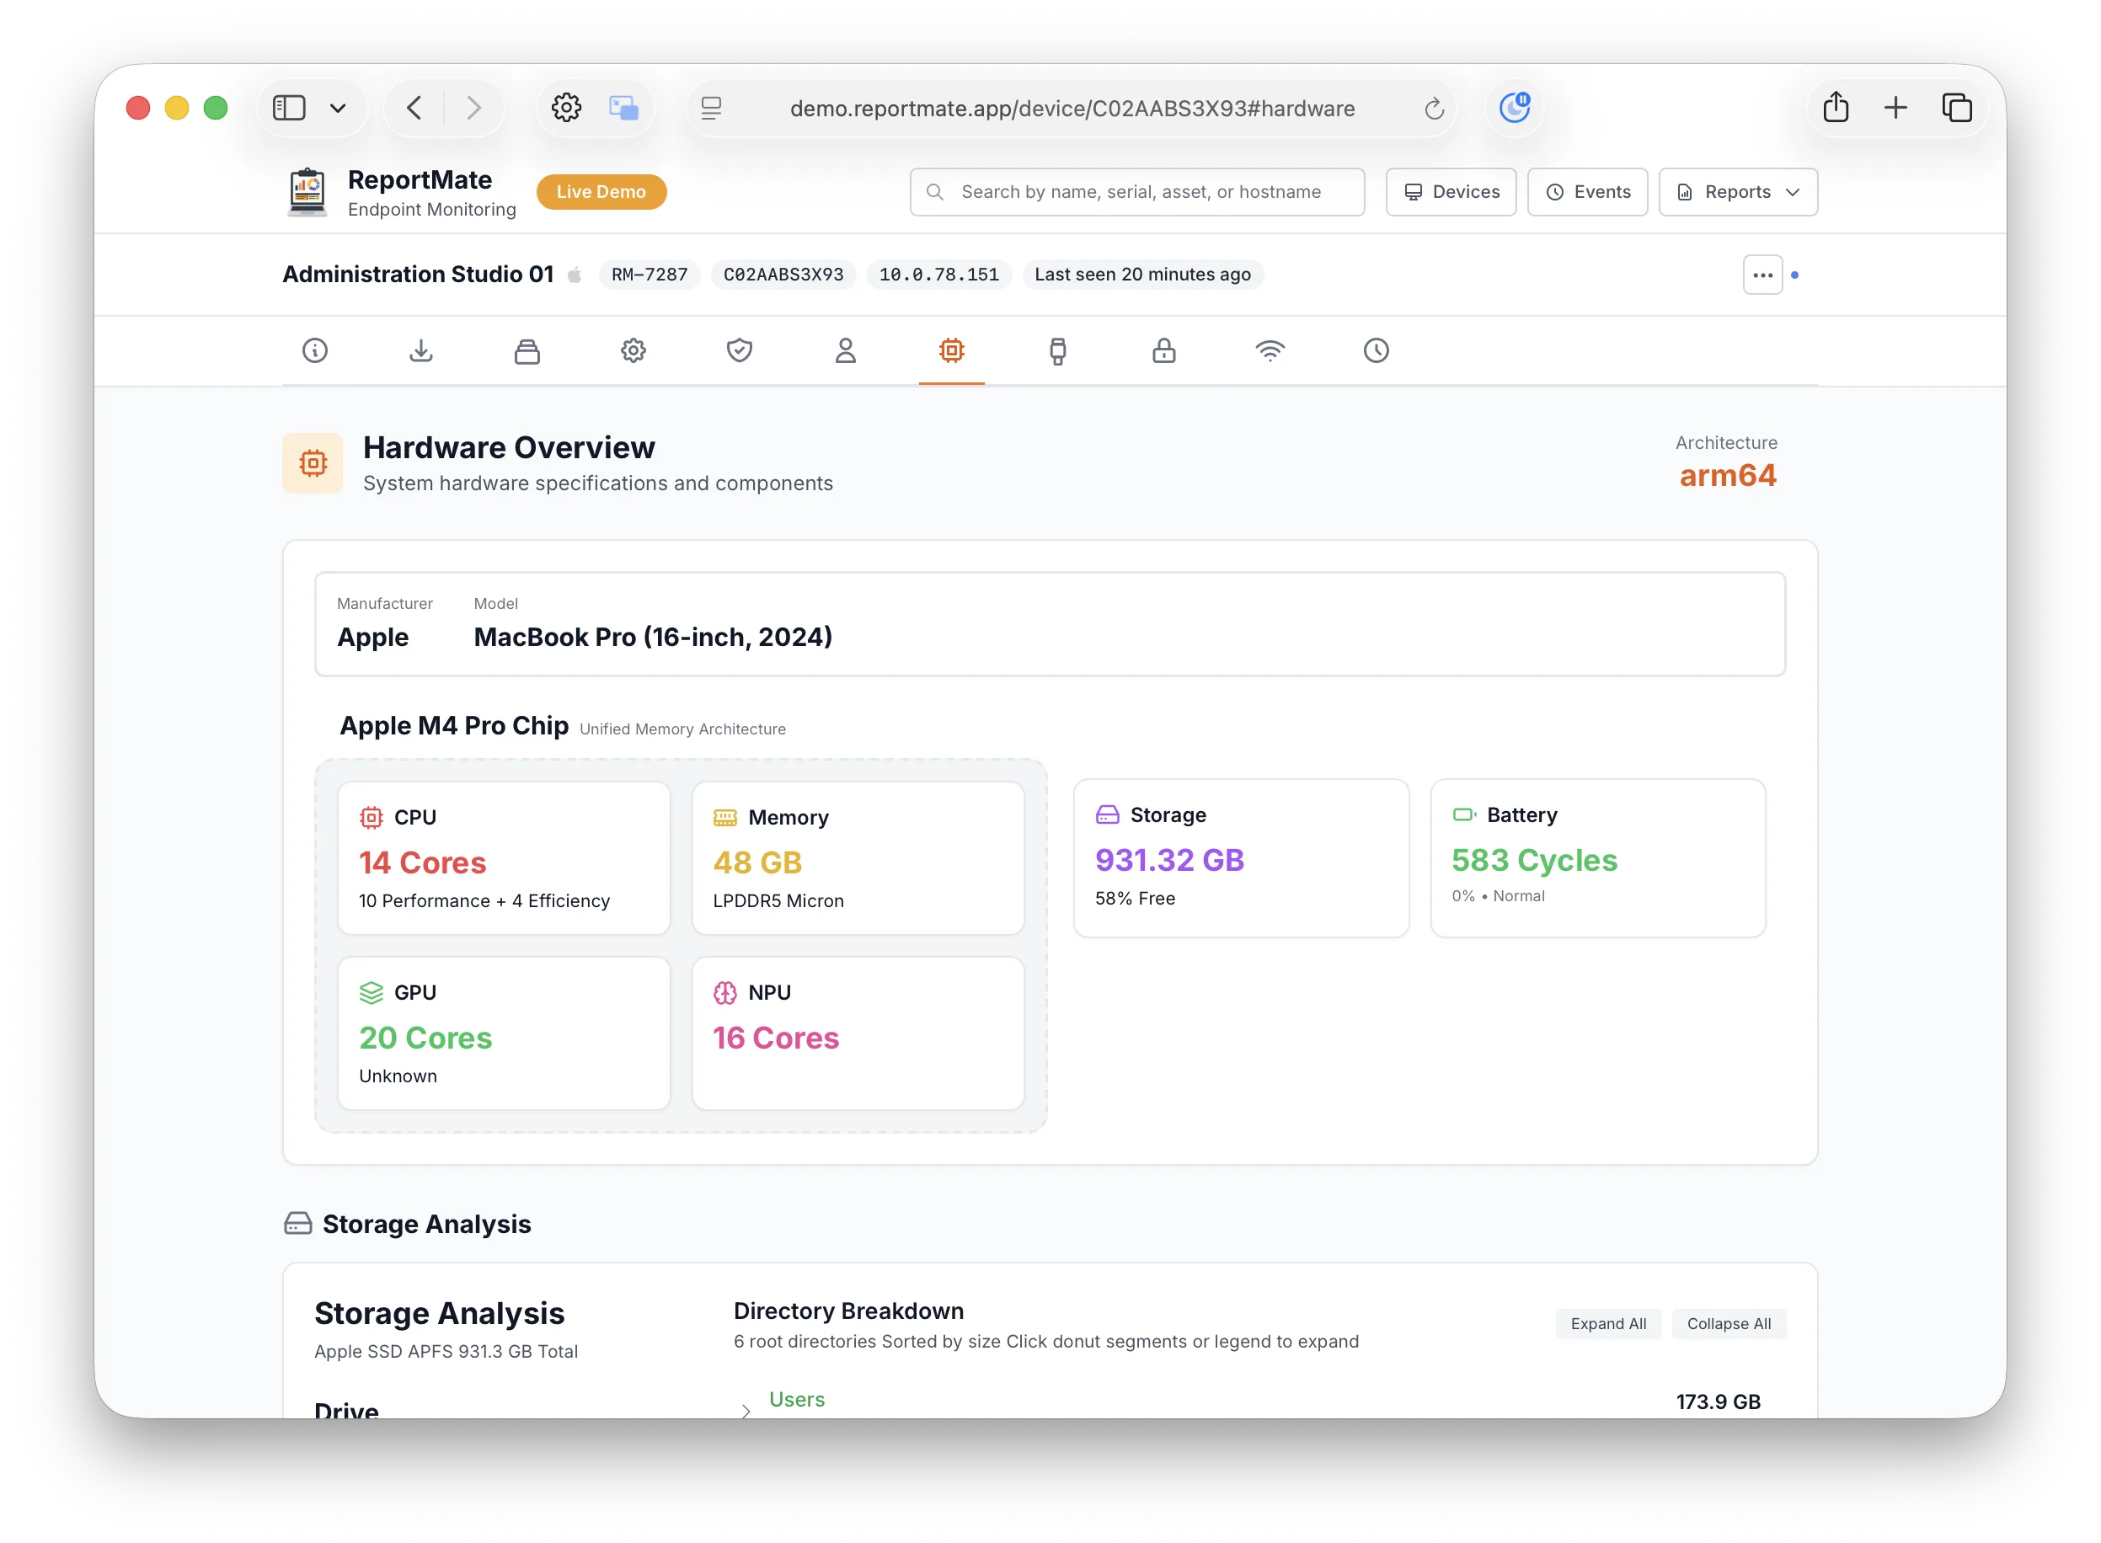Go back in Safari history
This screenshot has height=1543, width=2101.
pyautogui.click(x=414, y=109)
